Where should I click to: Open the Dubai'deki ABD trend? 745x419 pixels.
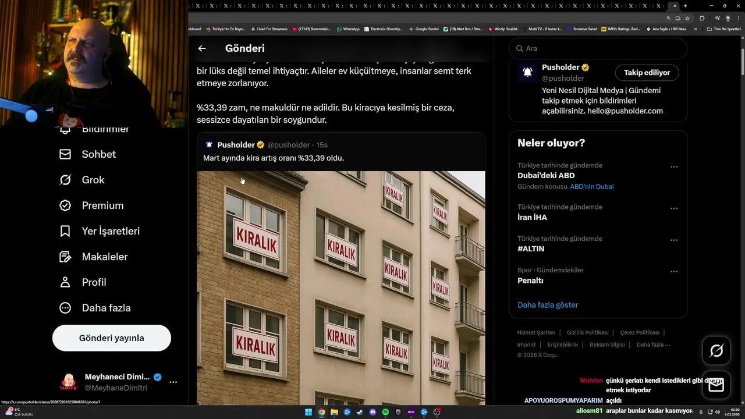coord(546,175)
